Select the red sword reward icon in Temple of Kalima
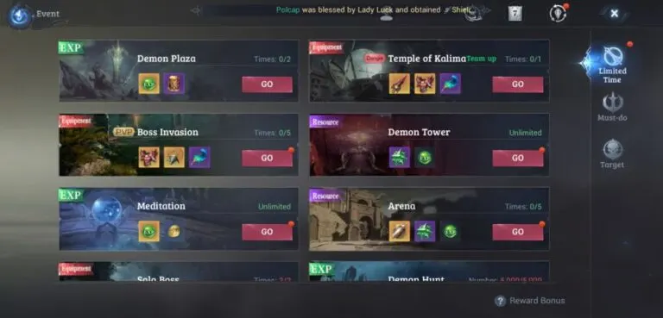Image resolution: width=663 pixels, height=318 pixels. point(400,84)
